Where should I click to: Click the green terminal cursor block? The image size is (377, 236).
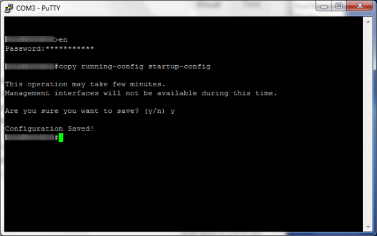(61, 138)
